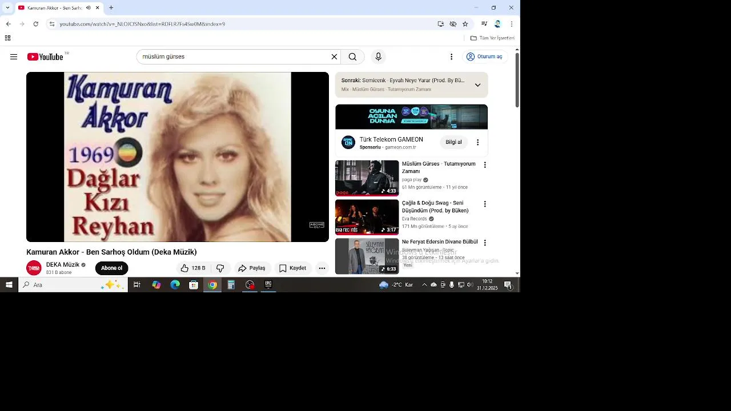Open menu for Ne Feryat Edersin video
The width and height of the screenshot is (731, 411).
pyautogui.click(x=485, y=243)
